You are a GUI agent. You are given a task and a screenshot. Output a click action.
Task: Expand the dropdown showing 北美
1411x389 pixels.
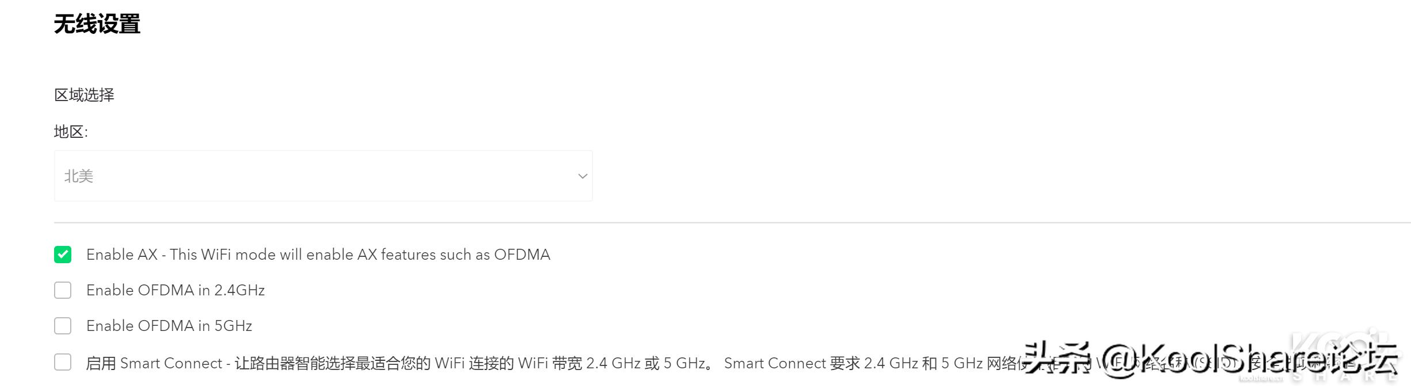point(322,175)
